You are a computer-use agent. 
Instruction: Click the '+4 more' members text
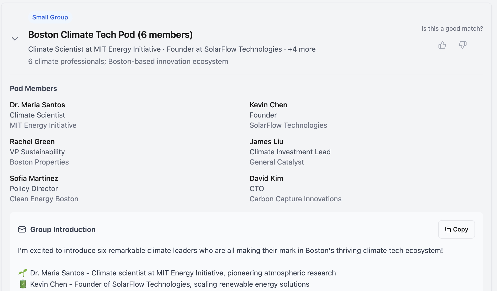pyautogui.click(x=302, y=49)
